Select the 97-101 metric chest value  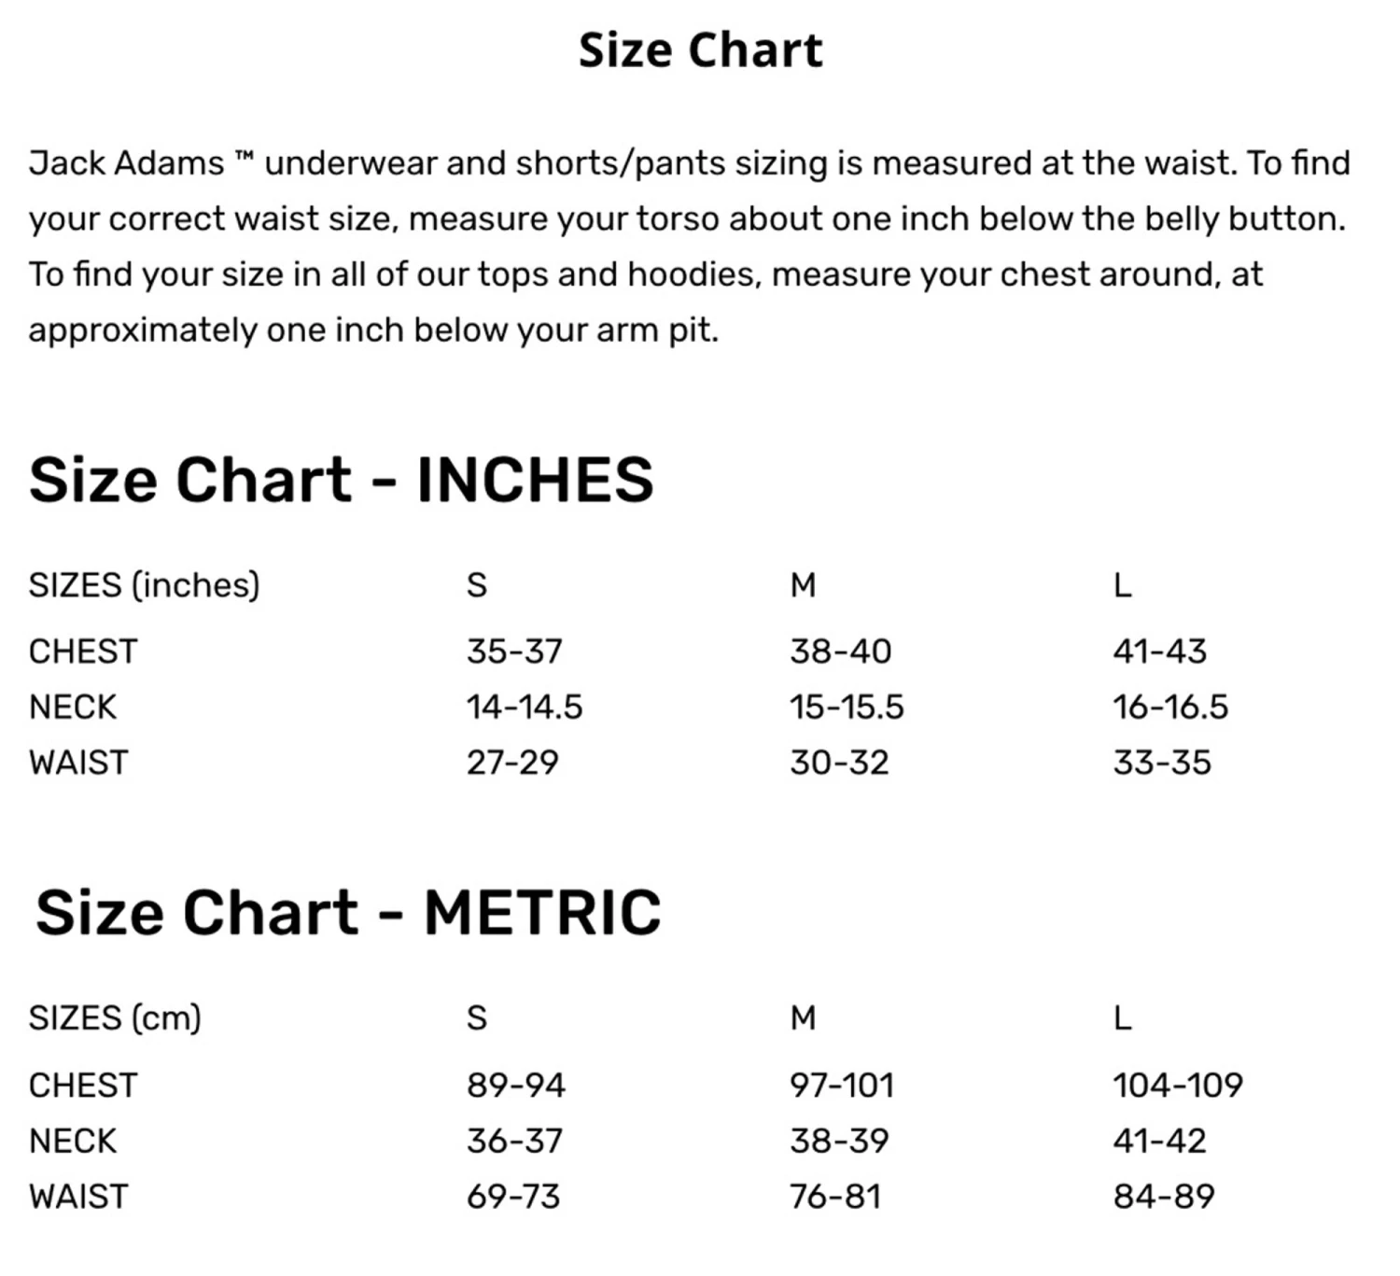[x=842, y=1086]
